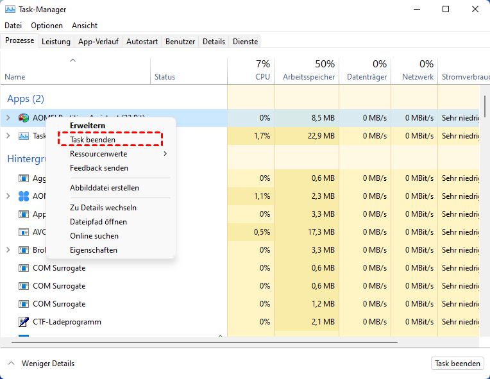The image size is (490, 379).
Task: Choose Erweitern in the context menu
Action: coord(111,126)
